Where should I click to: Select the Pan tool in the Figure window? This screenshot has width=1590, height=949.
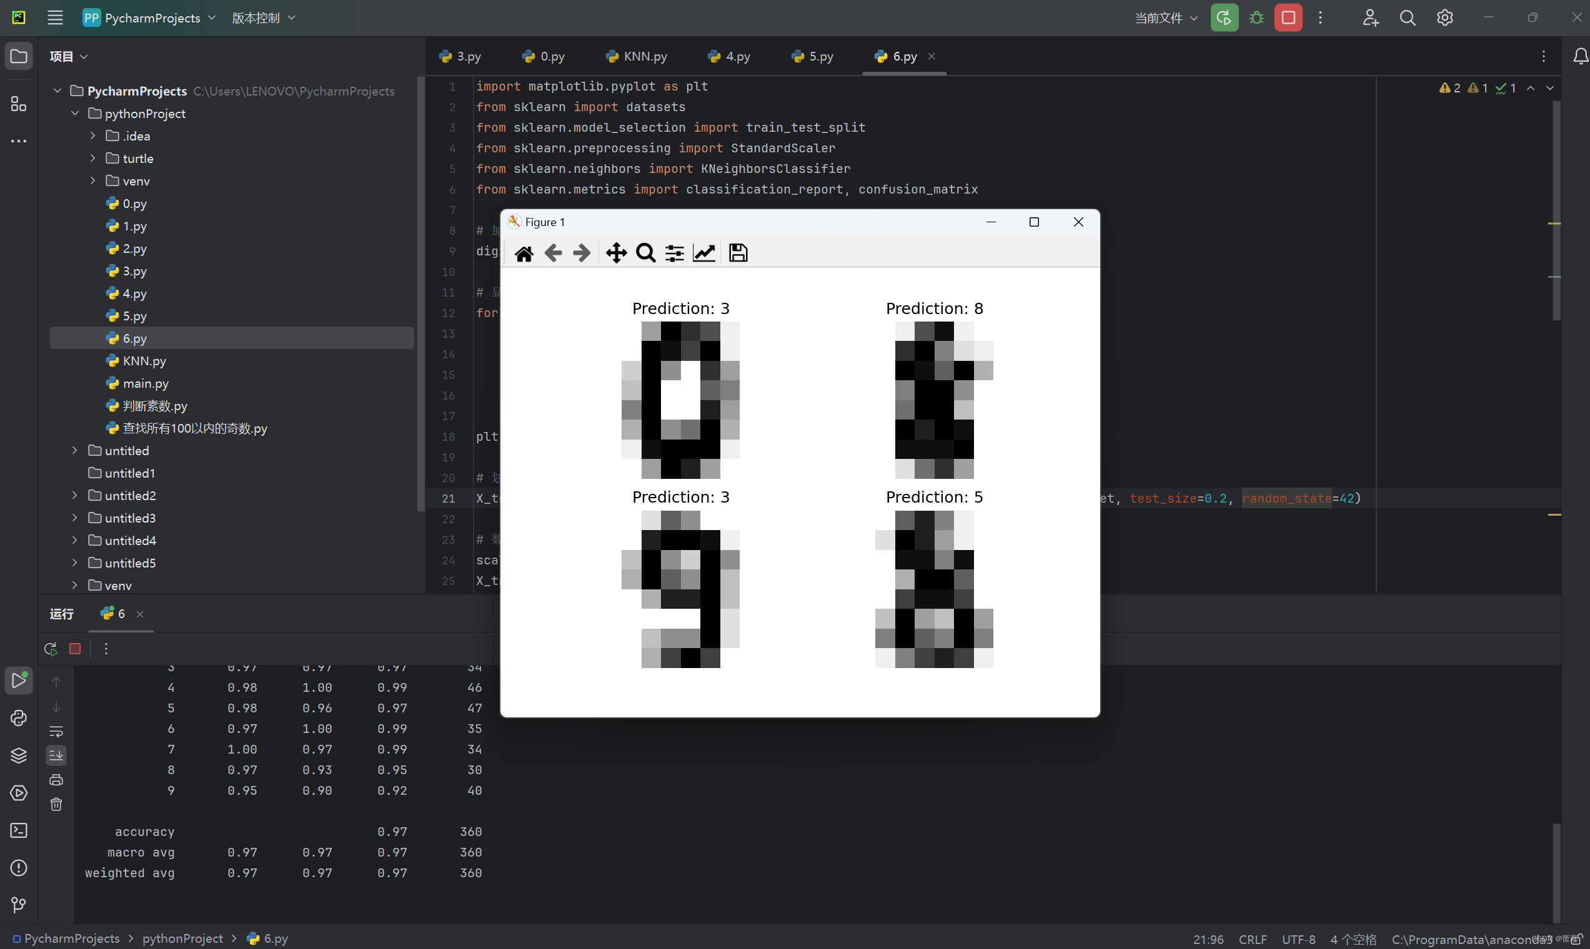pyautogui.click(x=615, y=253)
